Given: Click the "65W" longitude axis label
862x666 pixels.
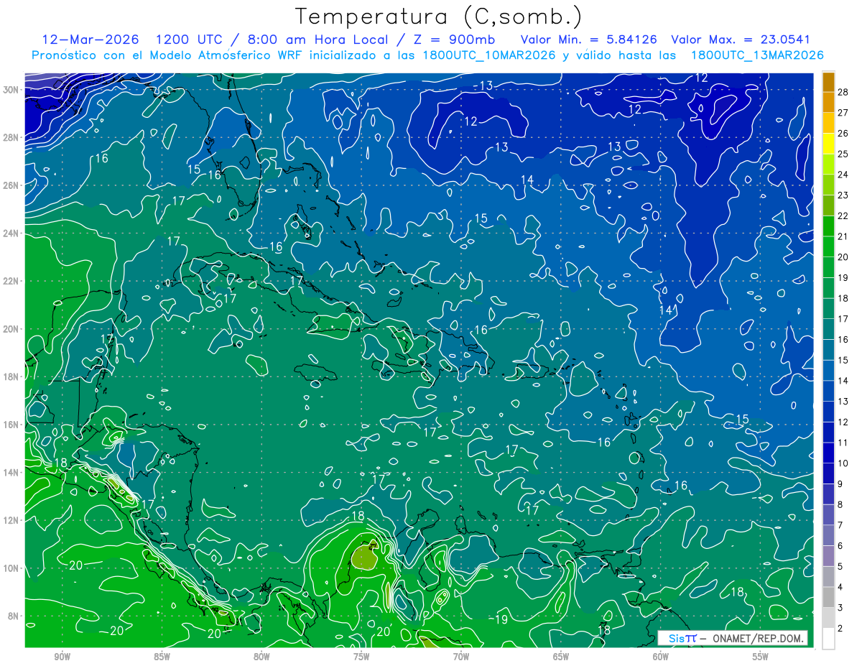Looking at the screenshot, I should click(561, 656).
